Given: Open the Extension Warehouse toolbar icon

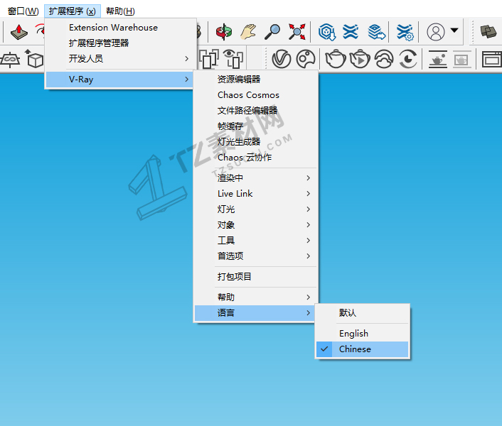Looking at the screenshot, I should point(351,32).
